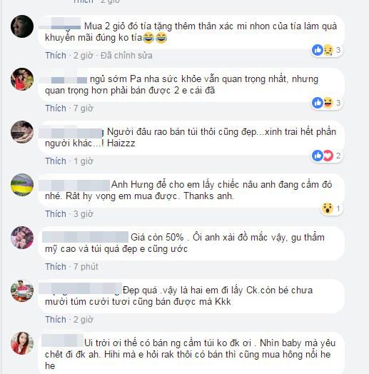Image resolution: width=369 pixels, height=374 pixels.
Task: Click crying reaction on first comment
Action: coord(328,50)
